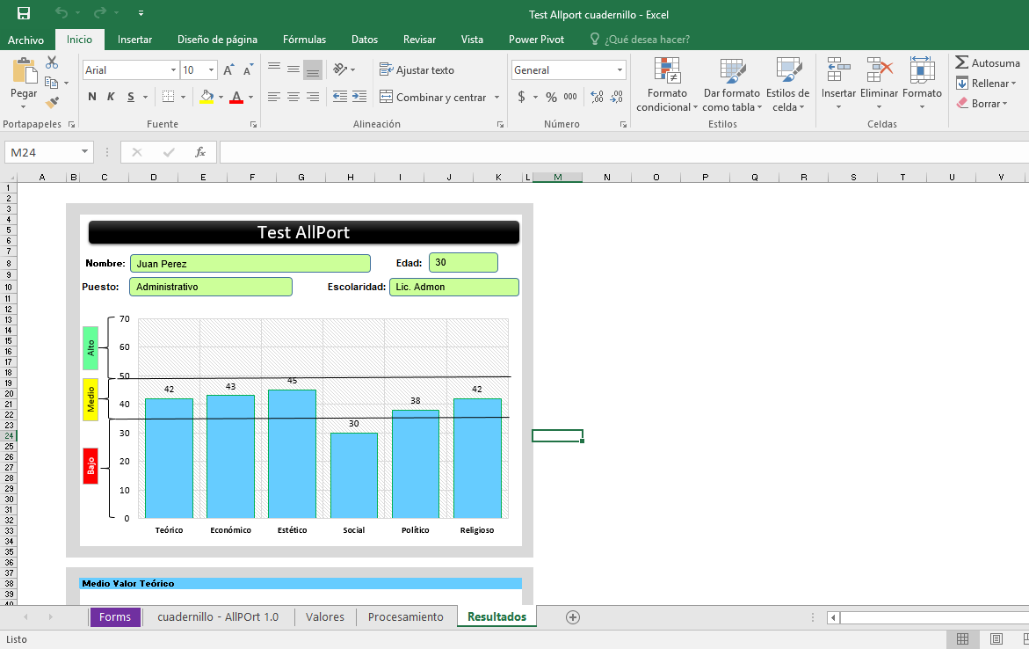Click the percent style icon

(x=551, y=97)
